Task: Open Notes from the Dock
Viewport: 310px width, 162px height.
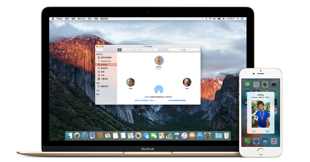Action: [115, 135]
